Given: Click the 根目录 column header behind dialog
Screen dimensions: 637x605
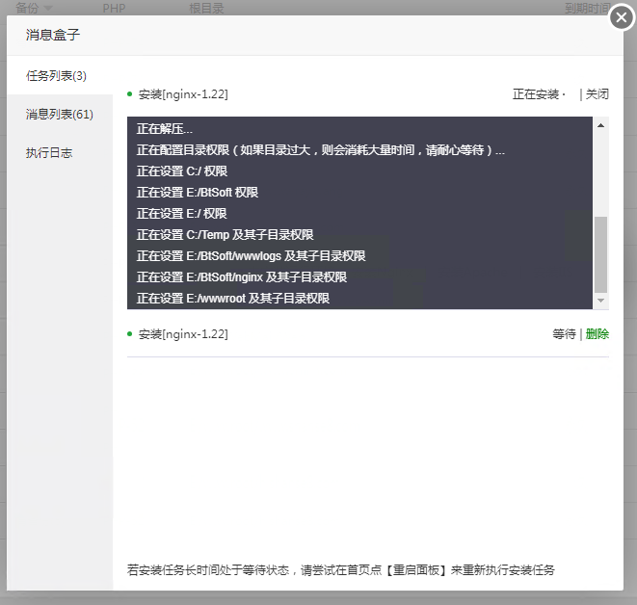Looking at the screenshot, I should pos(206,8).
